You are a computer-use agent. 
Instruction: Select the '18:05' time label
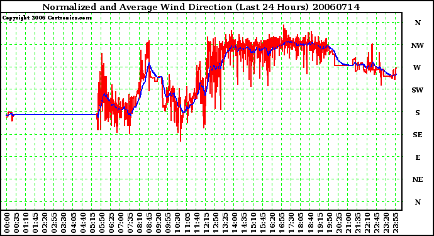point(301,223)
